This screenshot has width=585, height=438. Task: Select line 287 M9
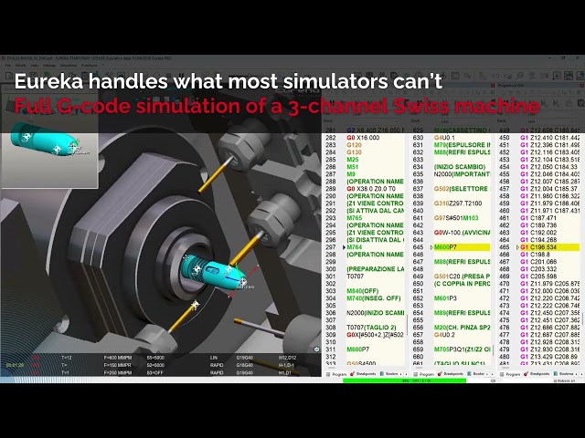tap(351, 174)
